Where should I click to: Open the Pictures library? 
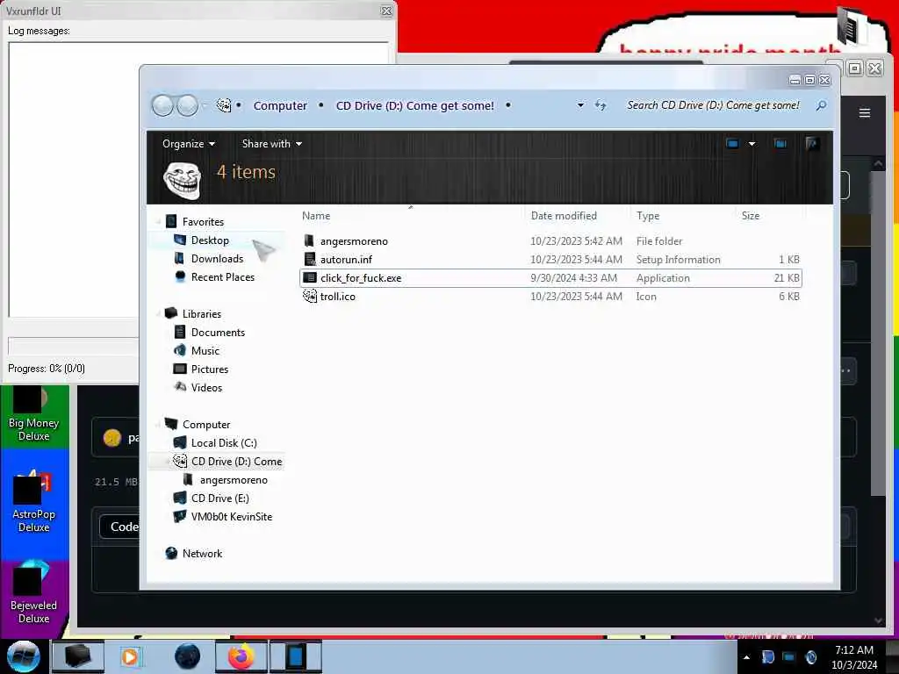click(209, 369)
